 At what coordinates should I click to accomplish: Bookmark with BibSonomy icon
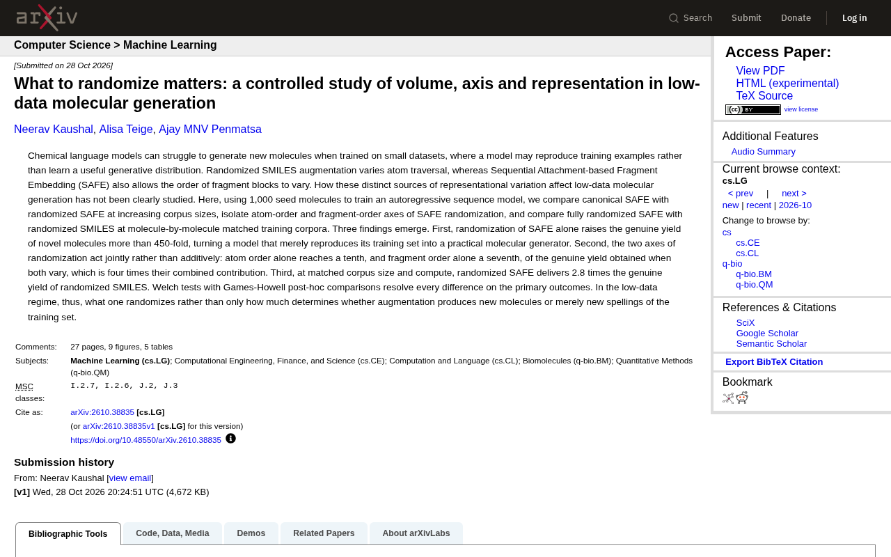728,398
